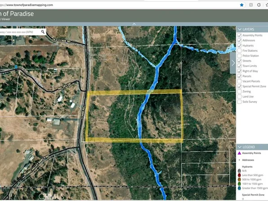
Task: Click the Addresses legend entry text
Action: coord(248,160)
